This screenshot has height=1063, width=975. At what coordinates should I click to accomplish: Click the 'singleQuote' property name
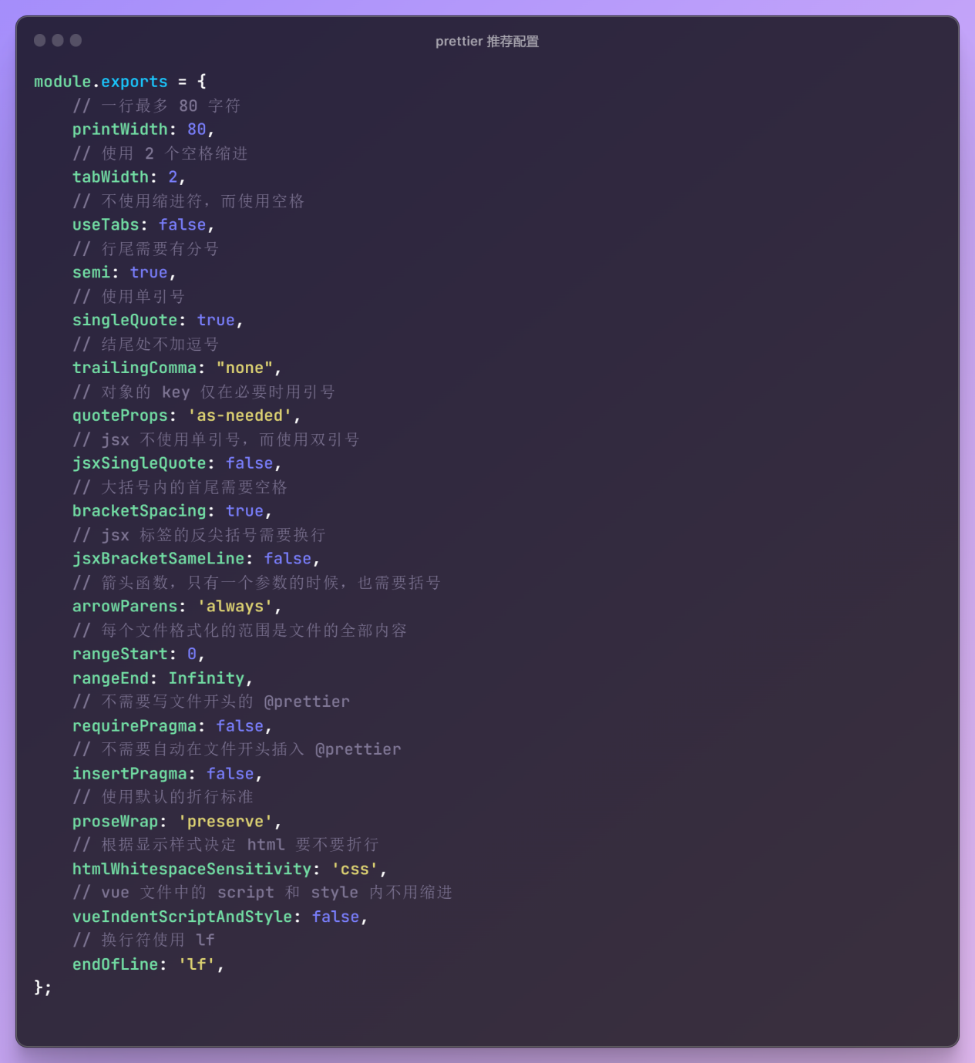125,321
